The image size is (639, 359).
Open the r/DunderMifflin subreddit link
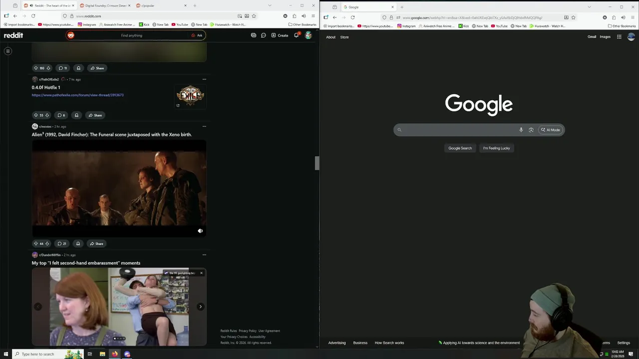tap(50, 255)
